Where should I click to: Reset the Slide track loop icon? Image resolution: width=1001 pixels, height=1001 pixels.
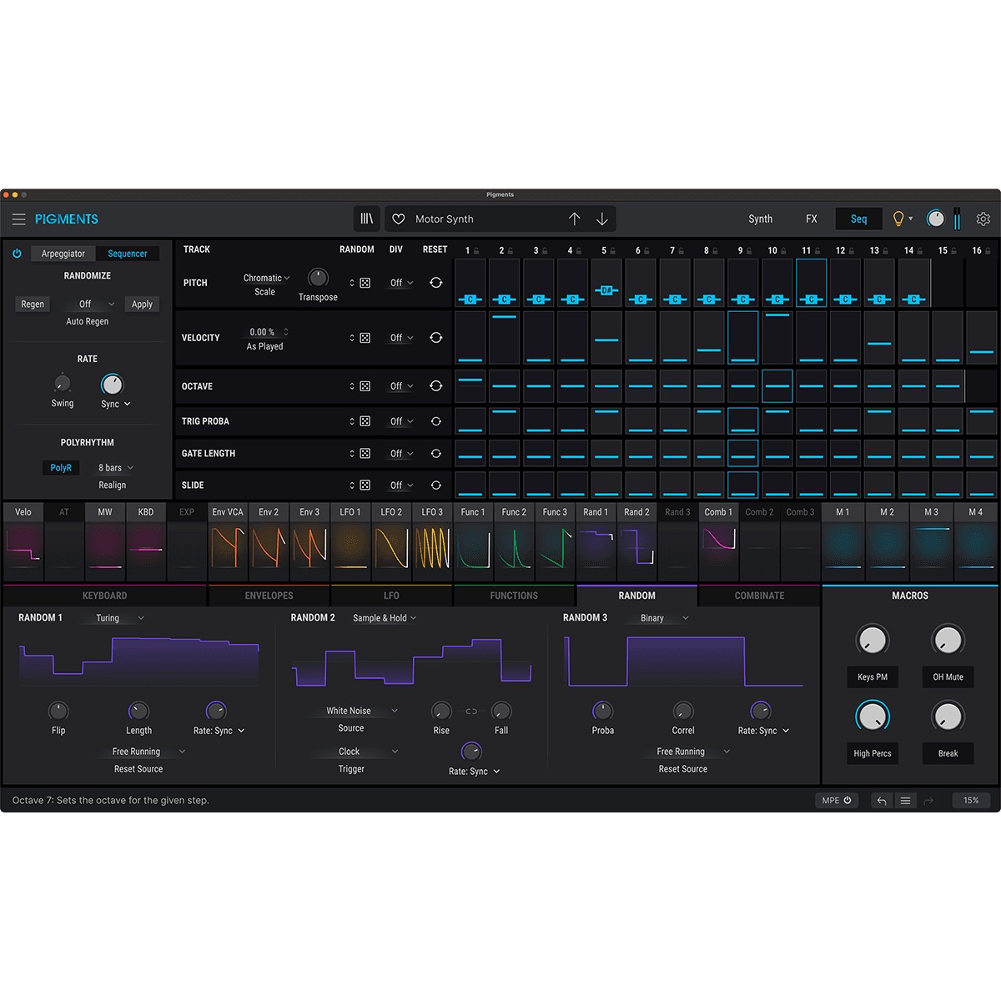point(435,485)
